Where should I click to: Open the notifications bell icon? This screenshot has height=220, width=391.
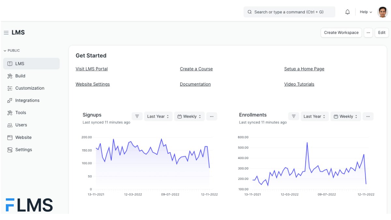[348, 12]
